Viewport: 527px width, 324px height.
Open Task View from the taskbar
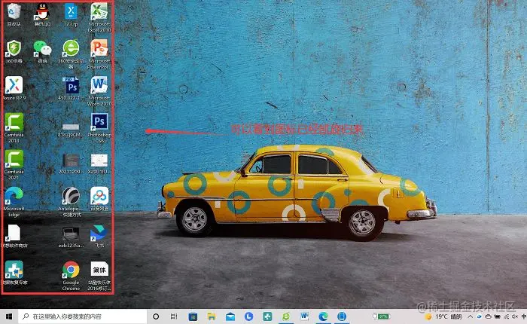[x=173, y=316]
